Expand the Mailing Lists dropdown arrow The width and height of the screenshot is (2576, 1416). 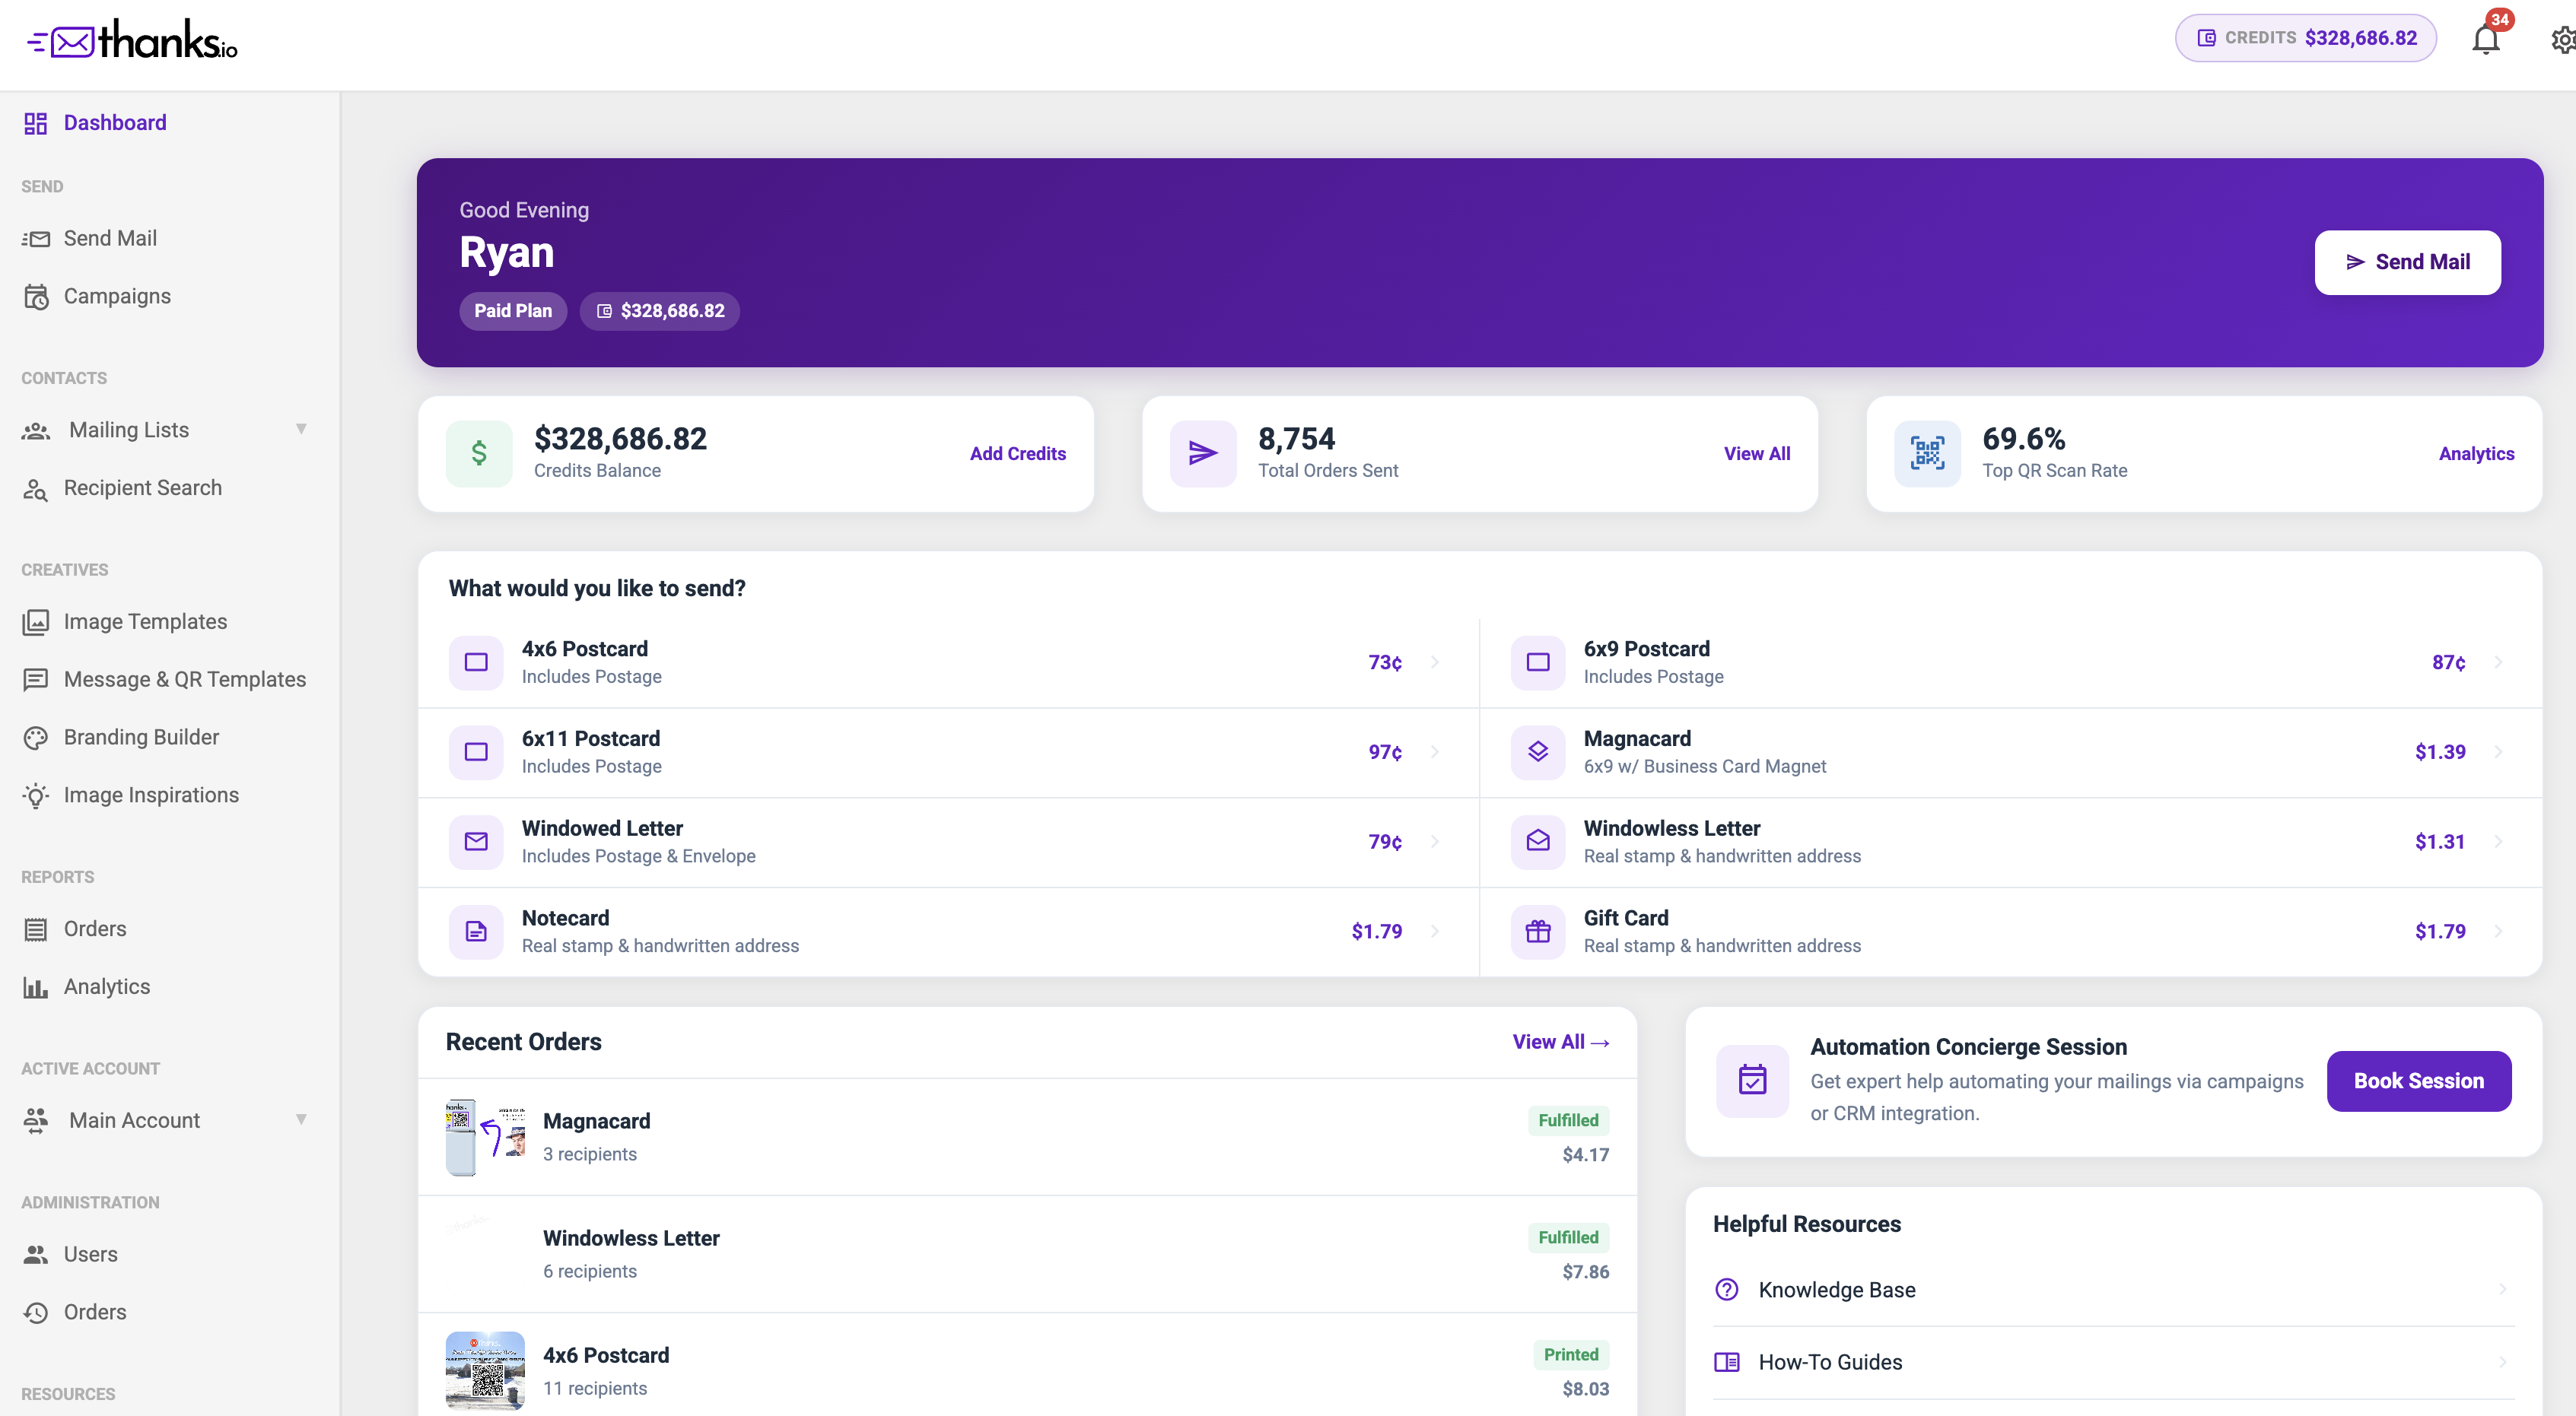[301, 429]
